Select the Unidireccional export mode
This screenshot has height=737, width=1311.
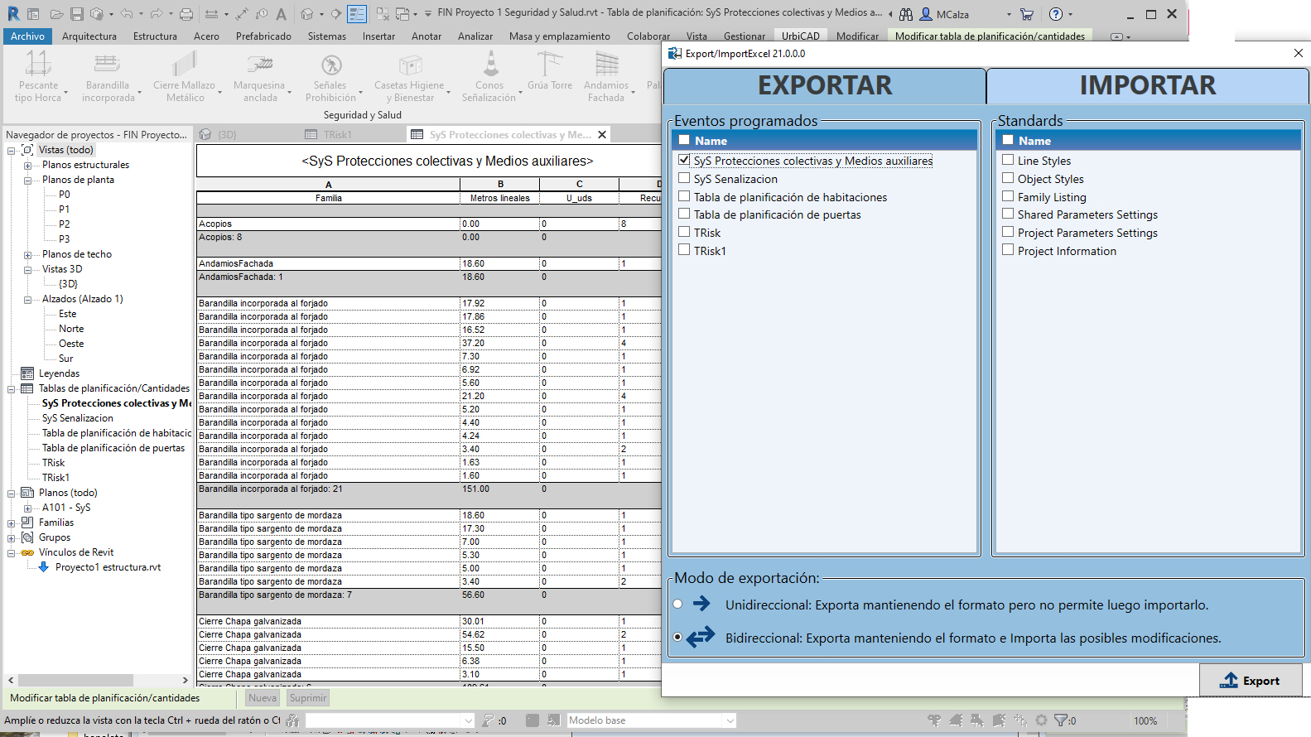[x=678, y=605]
